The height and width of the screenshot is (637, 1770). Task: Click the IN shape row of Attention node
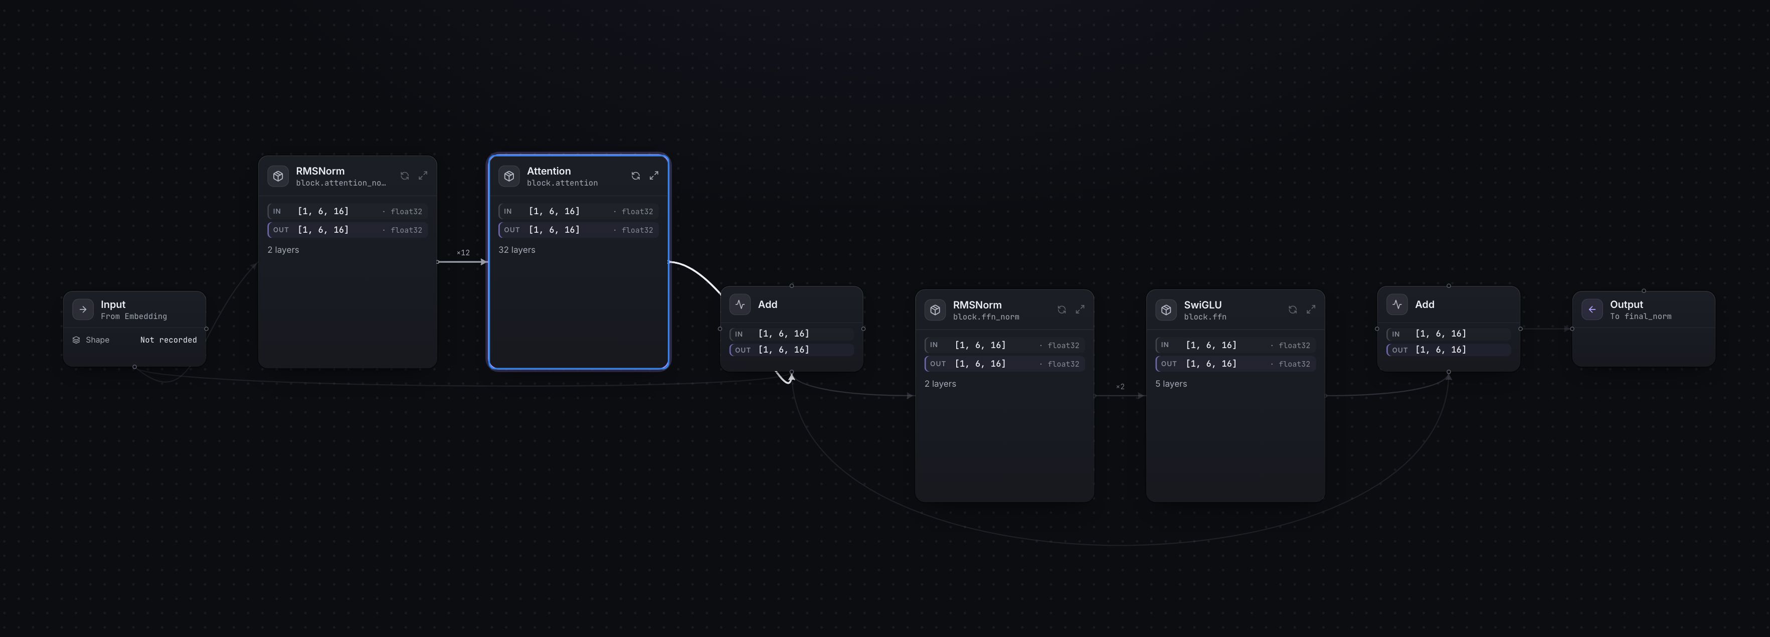[x=578, y=211]
